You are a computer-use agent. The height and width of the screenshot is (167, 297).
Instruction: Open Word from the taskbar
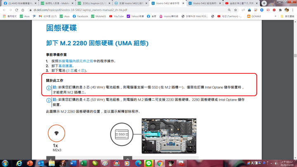click(73, 163)
